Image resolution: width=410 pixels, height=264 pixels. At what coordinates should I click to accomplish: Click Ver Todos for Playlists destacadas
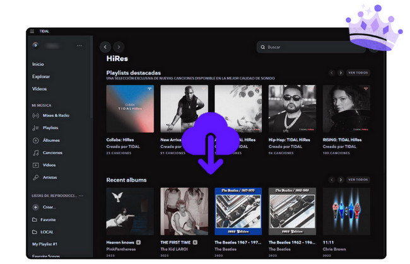pos(358,72)
